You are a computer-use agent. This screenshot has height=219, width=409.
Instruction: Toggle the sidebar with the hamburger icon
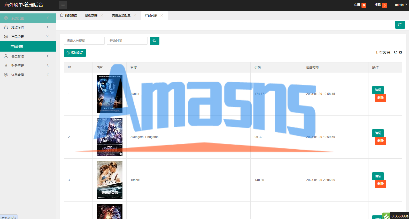[63, 5]
